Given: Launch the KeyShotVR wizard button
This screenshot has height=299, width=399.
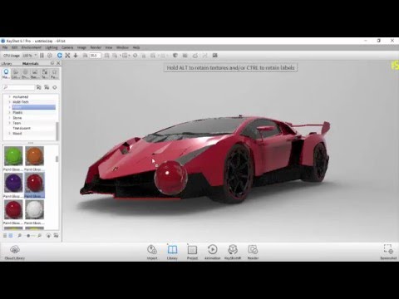Looking at the screenshot, I should pos(233,252).
